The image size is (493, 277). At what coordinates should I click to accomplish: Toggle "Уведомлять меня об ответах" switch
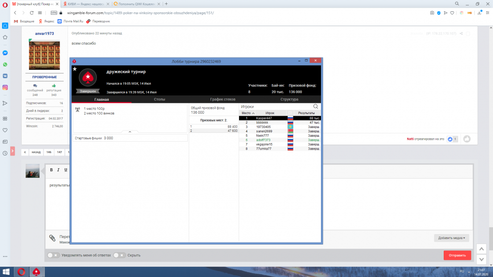point(53,255)
